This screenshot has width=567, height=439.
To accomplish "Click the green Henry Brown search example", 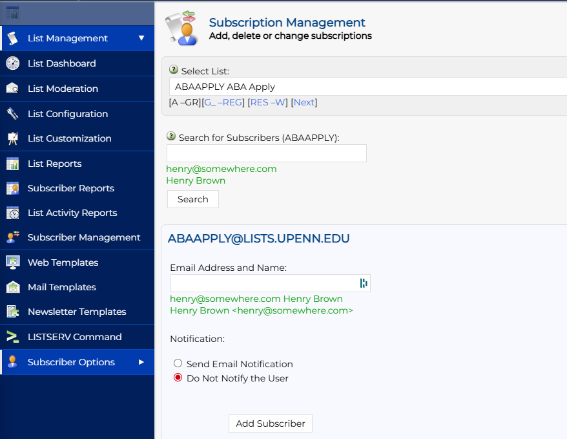I will click(196, 180).
